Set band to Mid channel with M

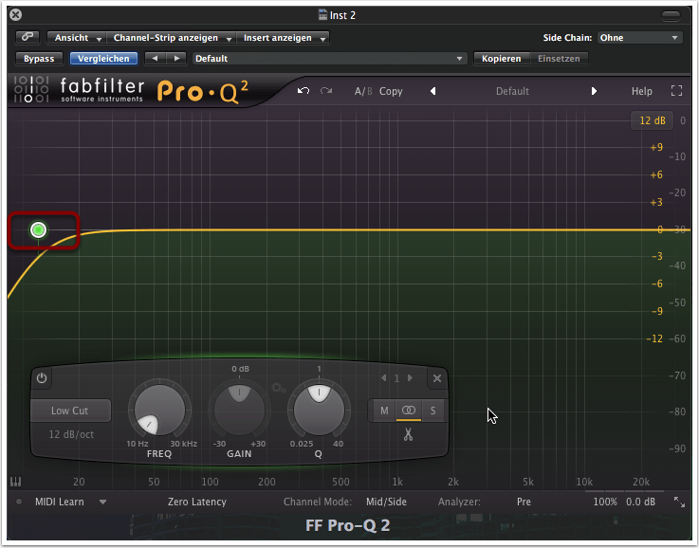384,411
